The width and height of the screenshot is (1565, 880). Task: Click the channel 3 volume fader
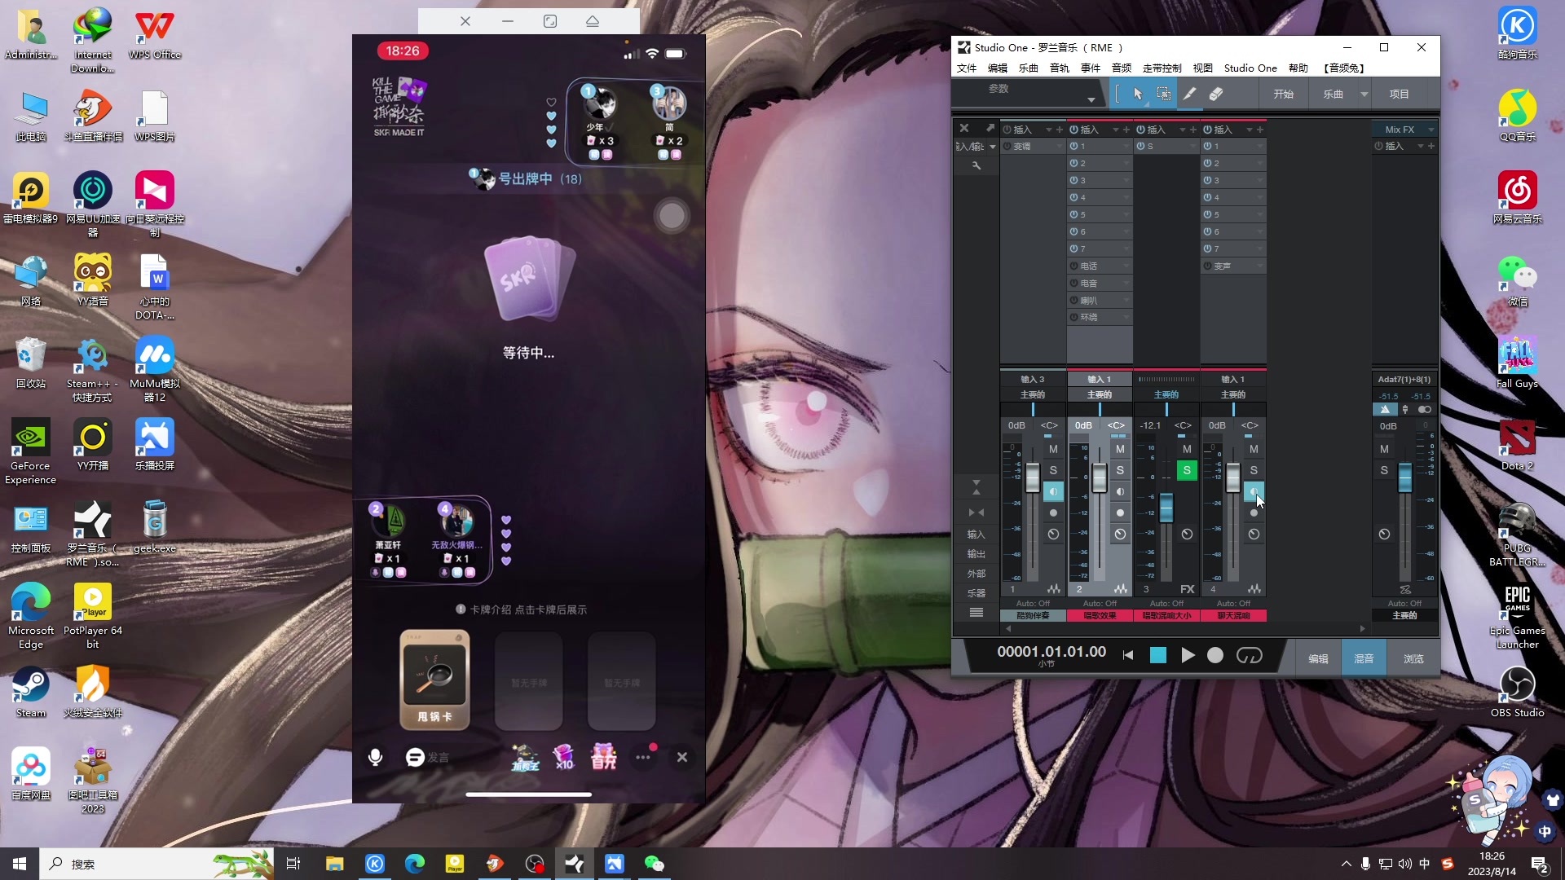(1166, 508)
